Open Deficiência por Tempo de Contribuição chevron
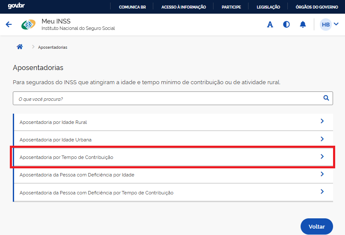Image resolution: width=345 pixels, height=235 pixels. coord(322,192)
